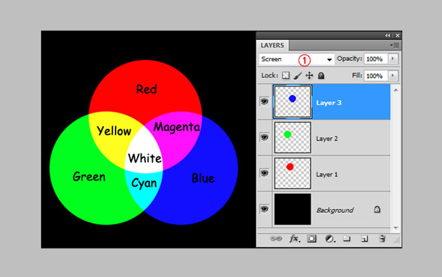Toggle lock position move icon
The image size is (442, 277).
309,76
